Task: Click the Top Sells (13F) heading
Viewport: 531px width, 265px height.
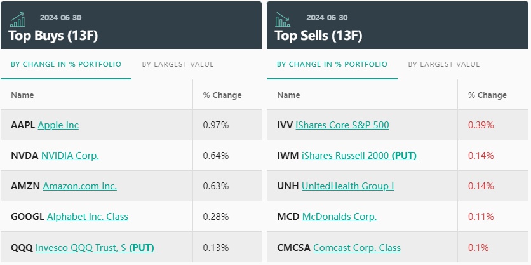Action: [318, 36]
